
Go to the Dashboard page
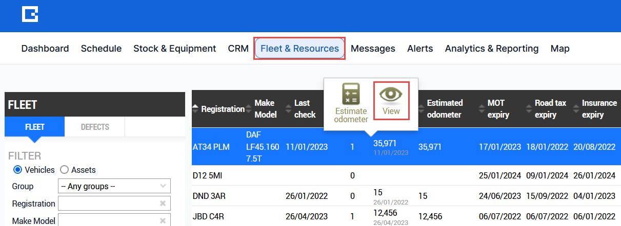pos(45,49)
